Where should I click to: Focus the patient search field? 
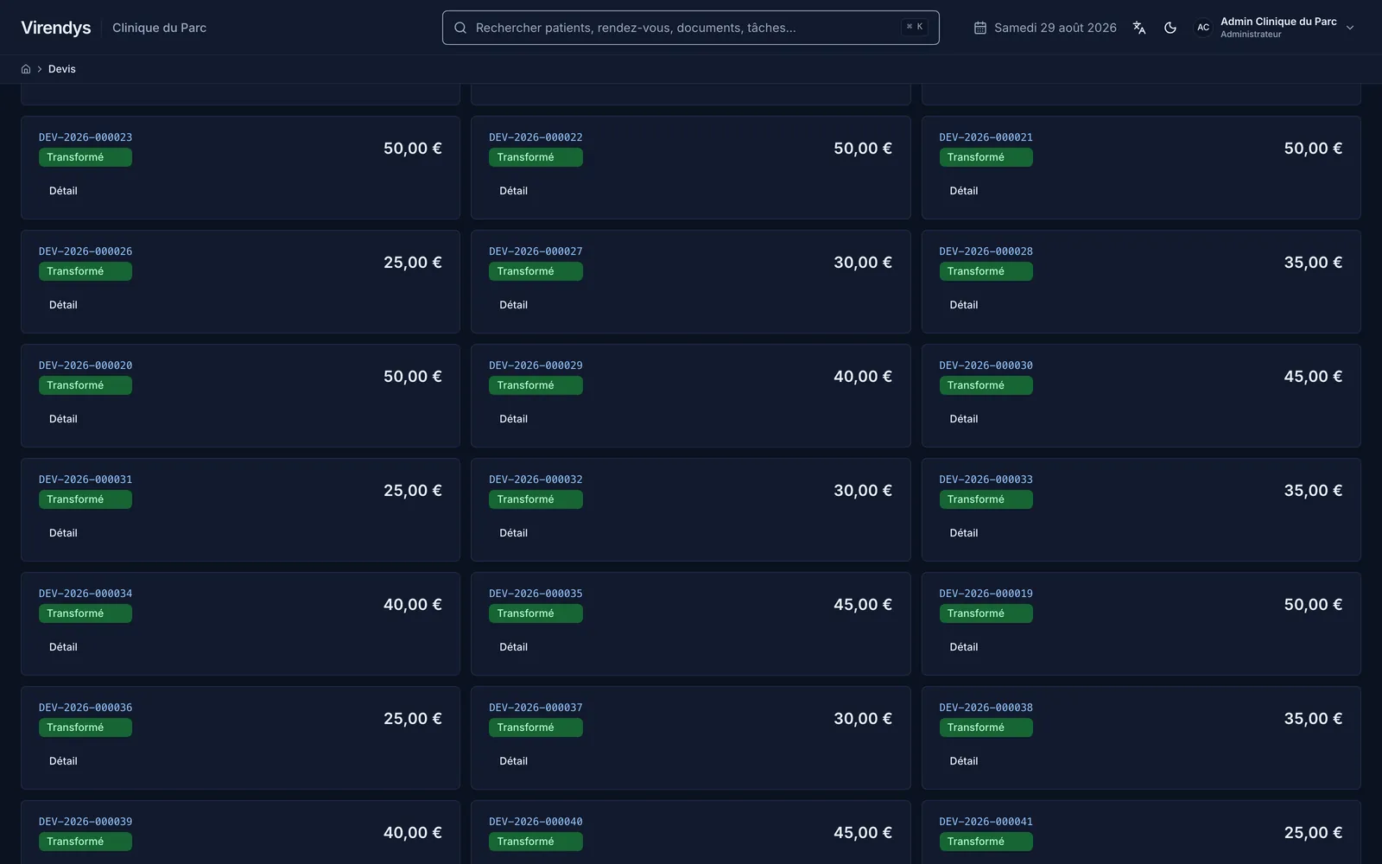[x=690, y=28]
